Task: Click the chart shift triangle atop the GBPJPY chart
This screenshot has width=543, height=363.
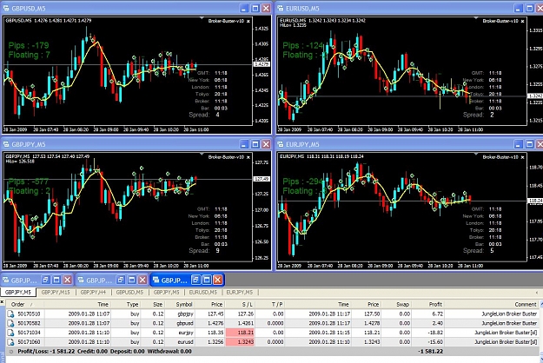Action: [x=202, y=154]
